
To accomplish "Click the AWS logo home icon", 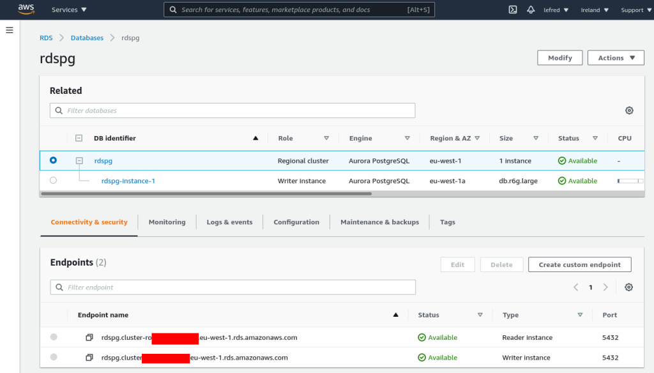I will pyautogui.click(x=26, y=10).
